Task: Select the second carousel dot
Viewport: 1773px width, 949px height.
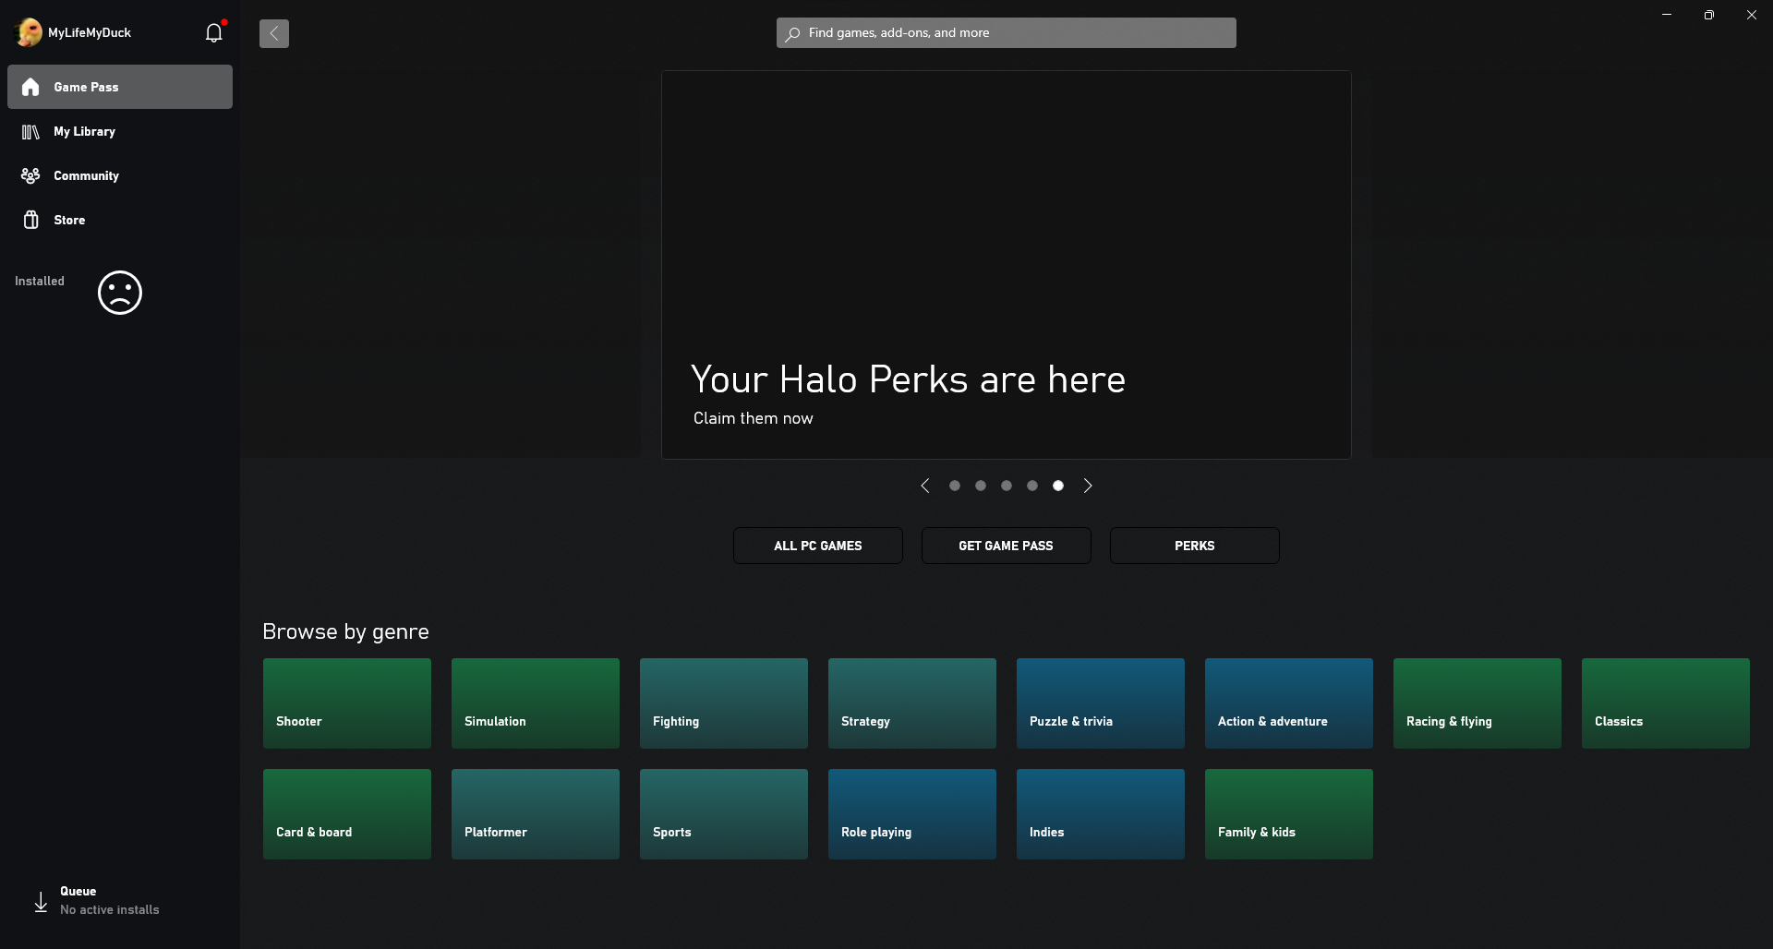Action: (981, 486)
